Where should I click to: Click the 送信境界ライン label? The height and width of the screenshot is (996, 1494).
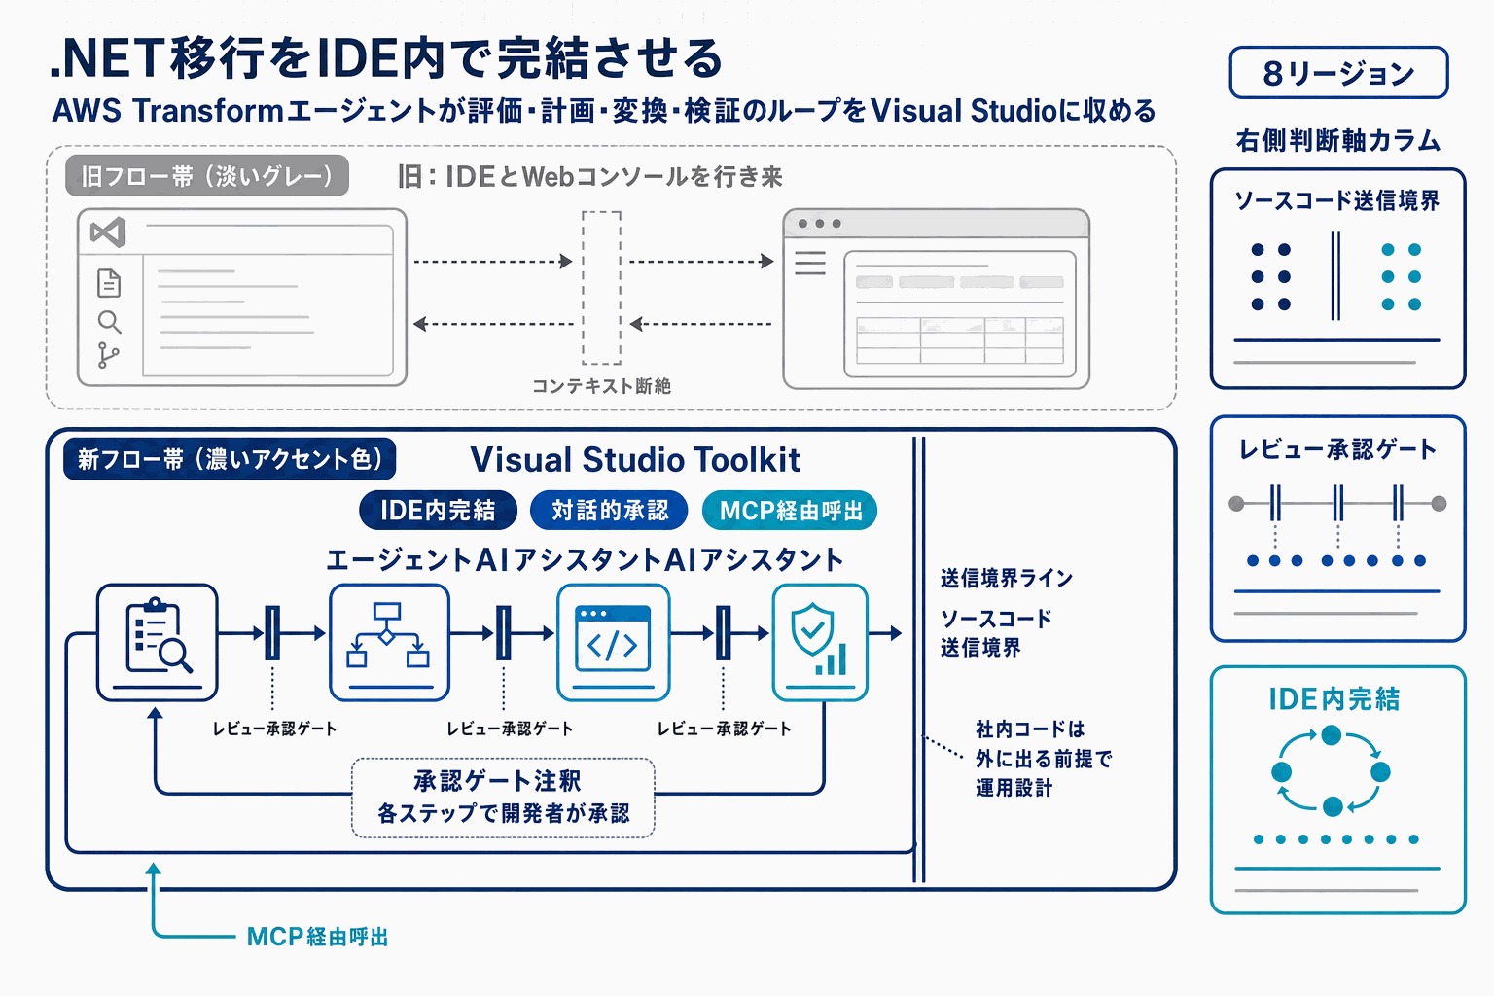1006,579
